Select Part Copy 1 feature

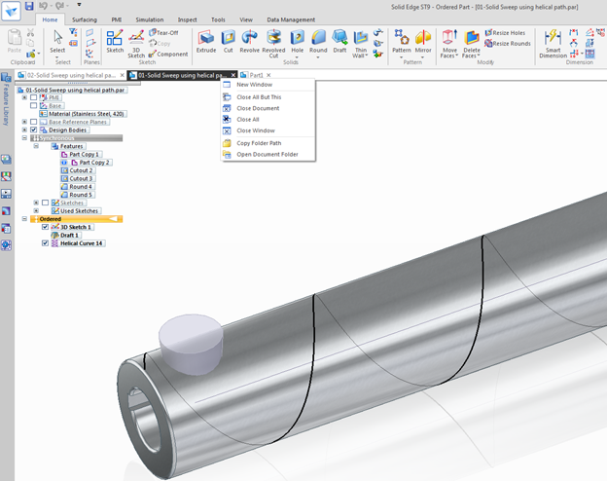pos(82,154)
